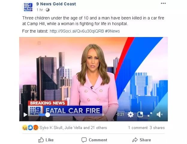This screenshot has width=187, height=144.
Task: Expand the 1 comment link
Action: point(138,128)
